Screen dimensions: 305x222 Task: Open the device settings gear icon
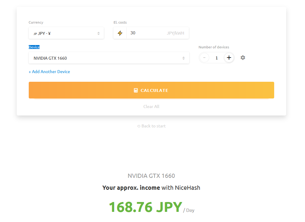click(242, 58)
